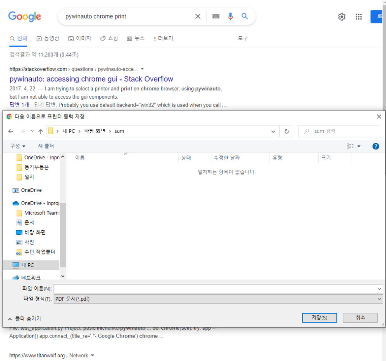Image resolution: width=386 pixels, height=361 pixels.
Task: Open the Google apps grid
Action: tap(359, 17)
